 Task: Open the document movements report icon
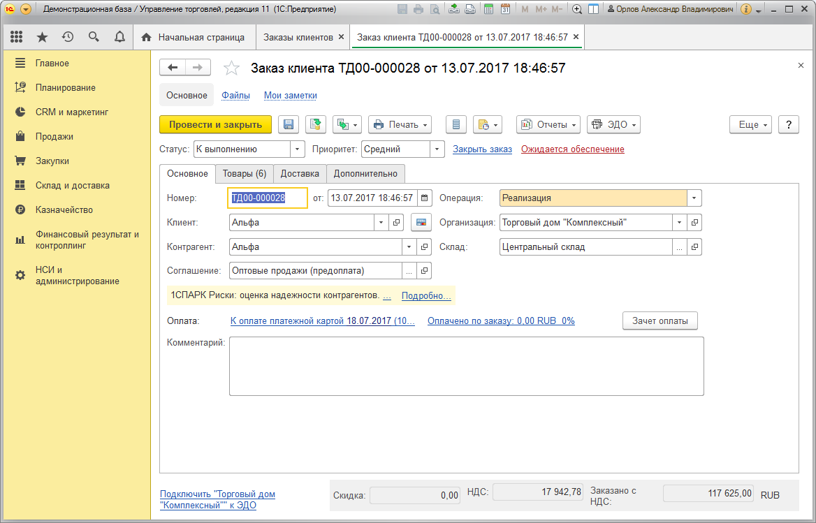click(x=456, y=125)
